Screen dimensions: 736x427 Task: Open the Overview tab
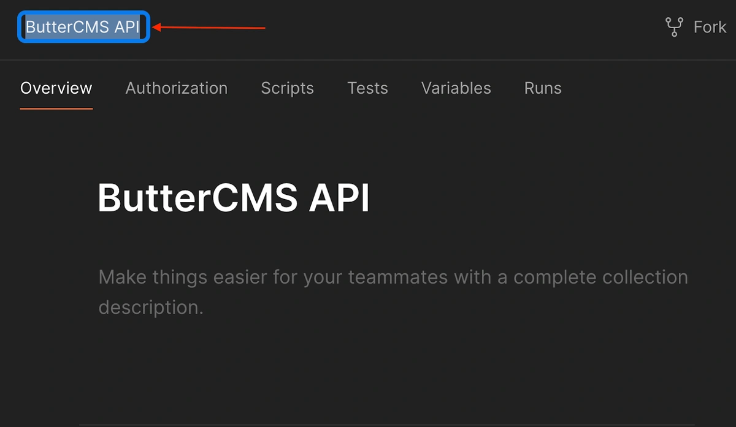click(56, 88)
